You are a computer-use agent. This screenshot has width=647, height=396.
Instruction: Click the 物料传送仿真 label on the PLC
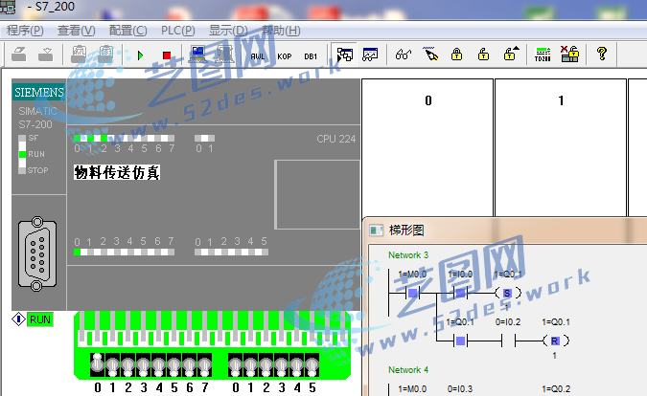(x=117, y=172)
